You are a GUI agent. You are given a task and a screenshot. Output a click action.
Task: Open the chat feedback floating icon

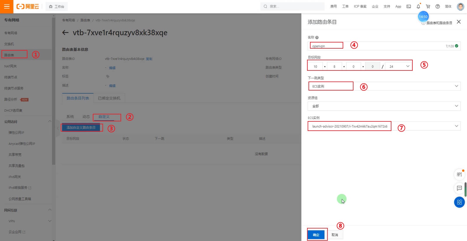point(459,188)
